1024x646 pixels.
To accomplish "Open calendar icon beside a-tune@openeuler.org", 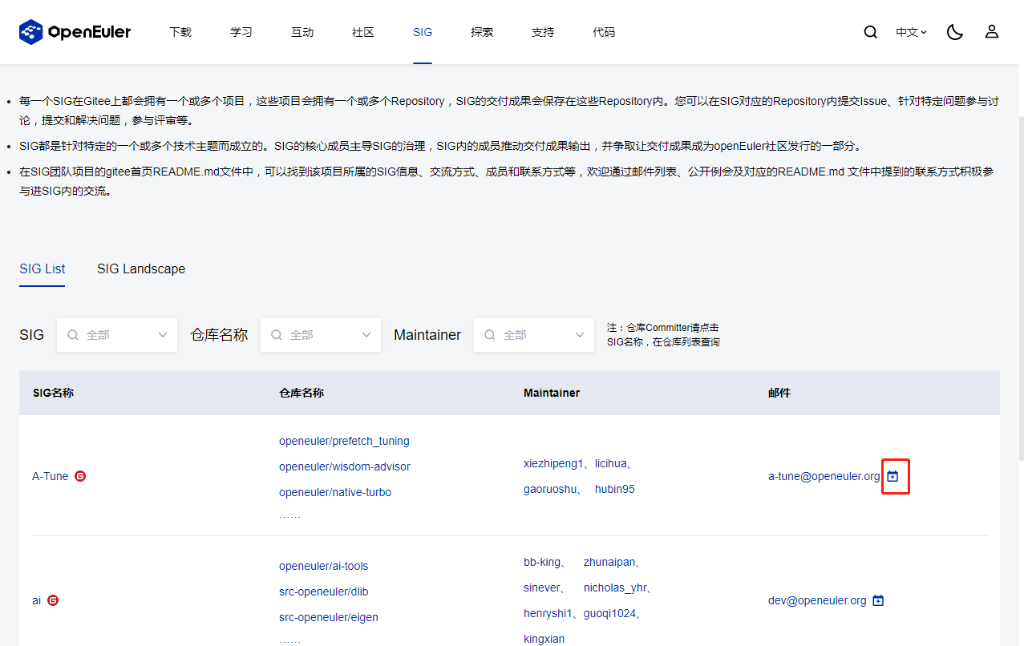I will click(x=893, y=476).
